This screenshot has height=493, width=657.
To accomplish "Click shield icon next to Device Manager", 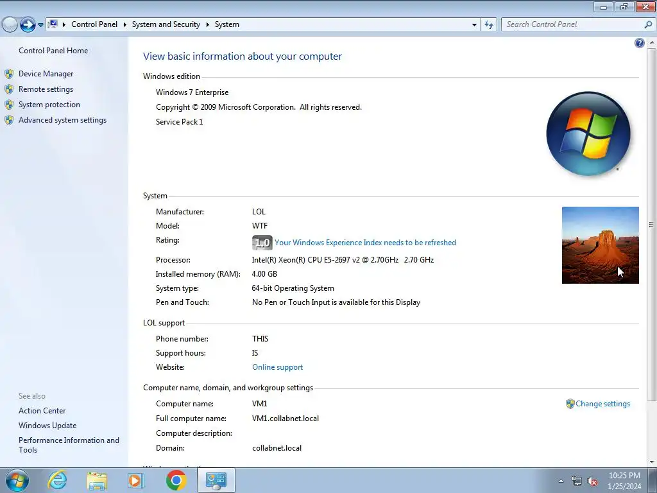I will 9,74.
